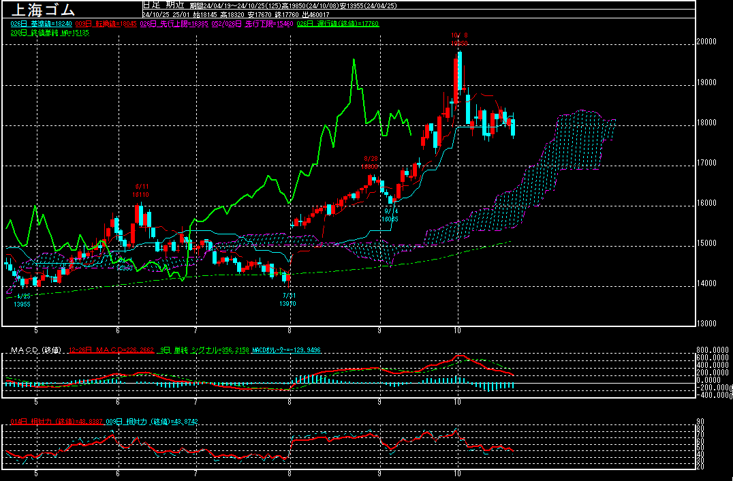Click the 20000 price axis label
Image resolution: width=733 pixels, height=481 pixels.
[706, 42]
